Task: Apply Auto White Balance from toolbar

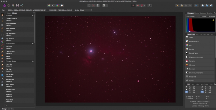Action: 62,5
